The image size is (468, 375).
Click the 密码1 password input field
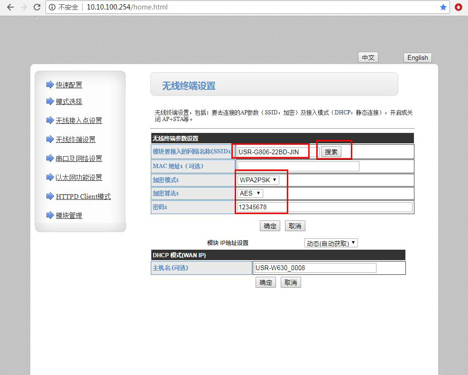pyautogui.click(x=325, y=207)
